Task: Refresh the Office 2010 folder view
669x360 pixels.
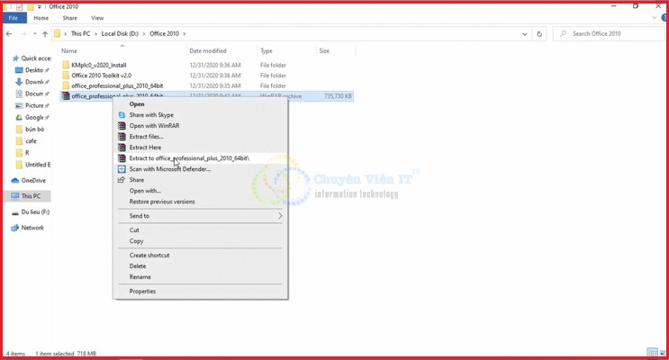Action: 539,33
